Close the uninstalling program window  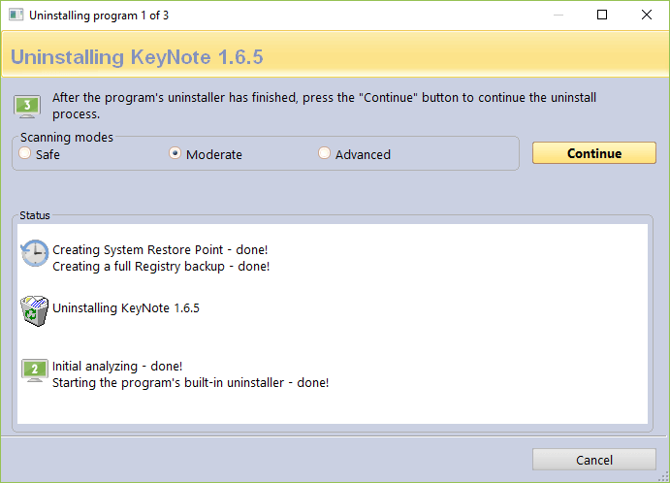(647, 16)
